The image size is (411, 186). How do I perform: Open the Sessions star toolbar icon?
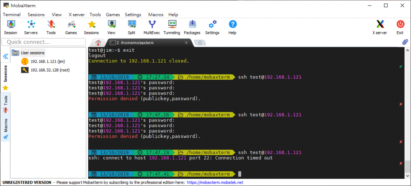tap(92, 28)
